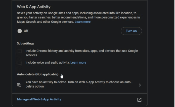This screenshot has width=175, height=107.
Task: Open Learn more link in Web & App description
Action: [x=82, y=22]
